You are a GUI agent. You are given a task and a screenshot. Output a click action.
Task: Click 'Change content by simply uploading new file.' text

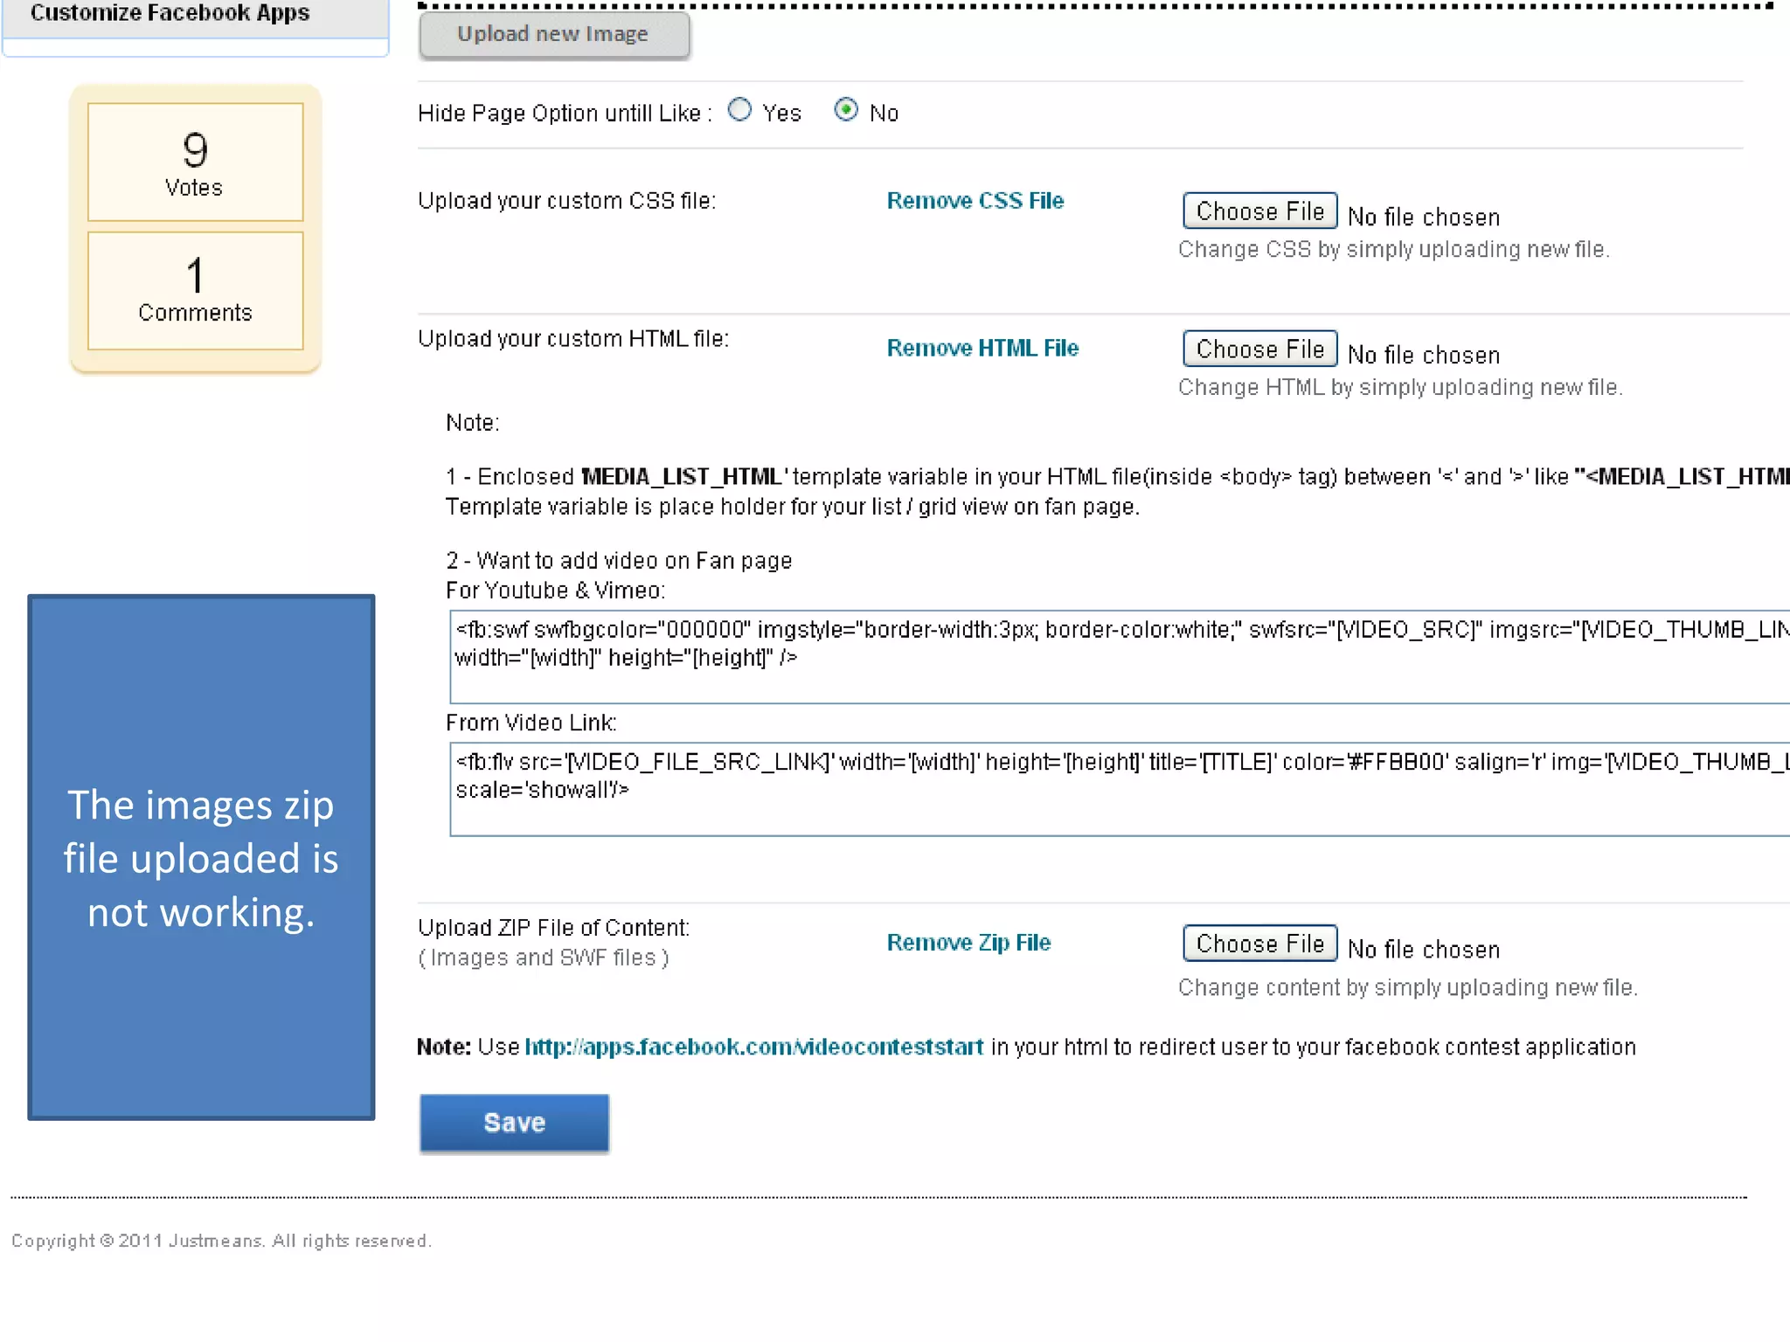pyautogui.click(x=1407, y=988)
